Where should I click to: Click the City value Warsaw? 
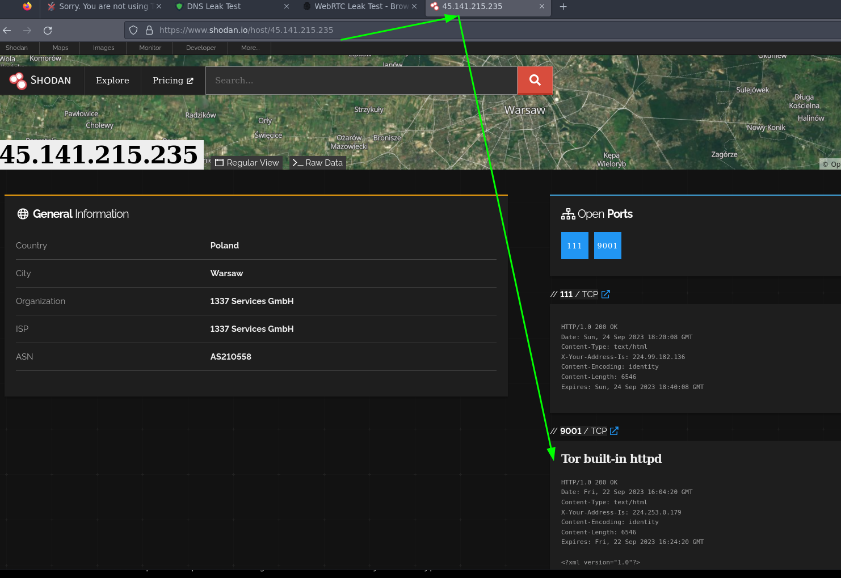[226, 273]
